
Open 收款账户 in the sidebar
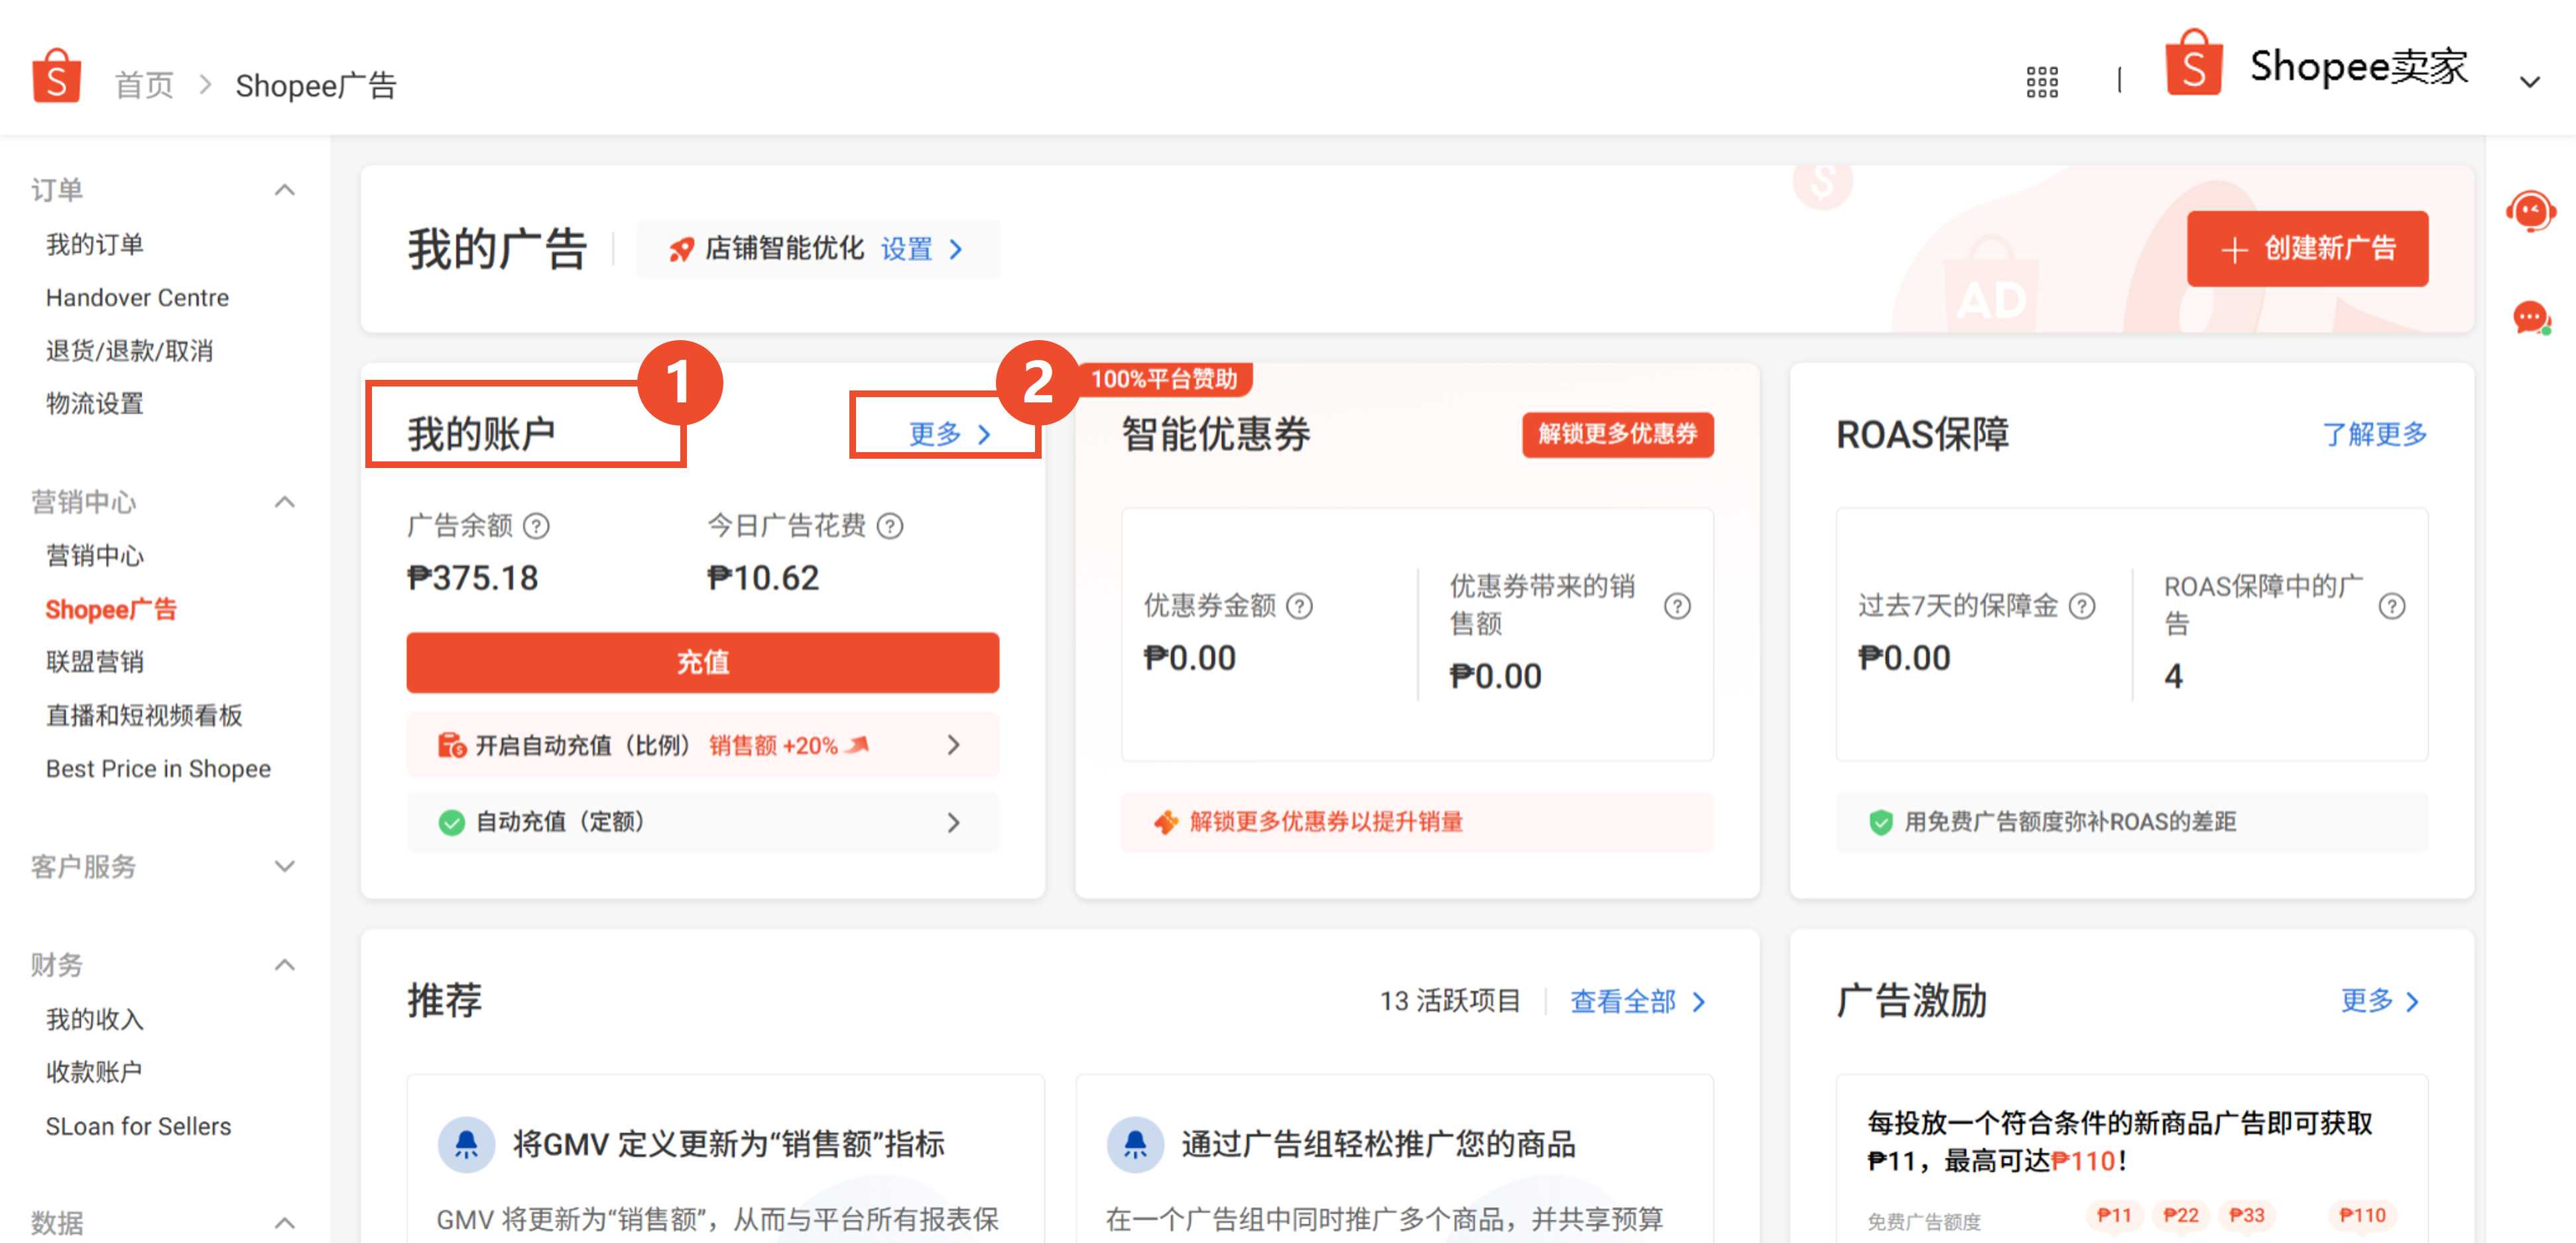[x=94, y=1072]
